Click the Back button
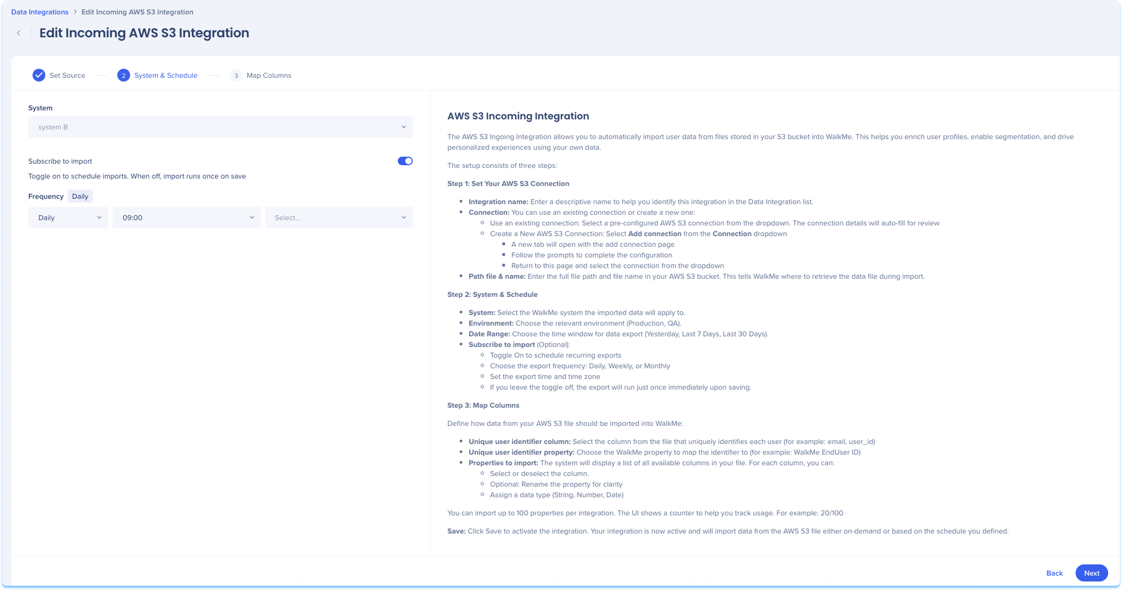Image resolution: width=1122 pixels, height=590 pixels. click(1054, 573)
